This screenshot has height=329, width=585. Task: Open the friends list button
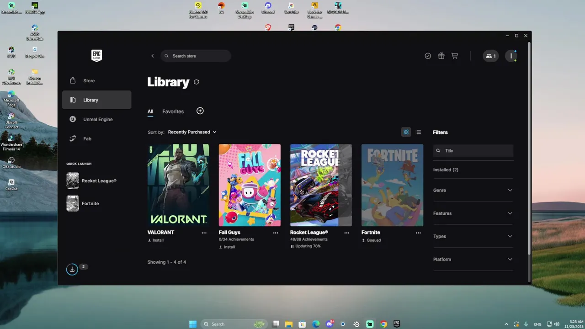pos(491,56)
